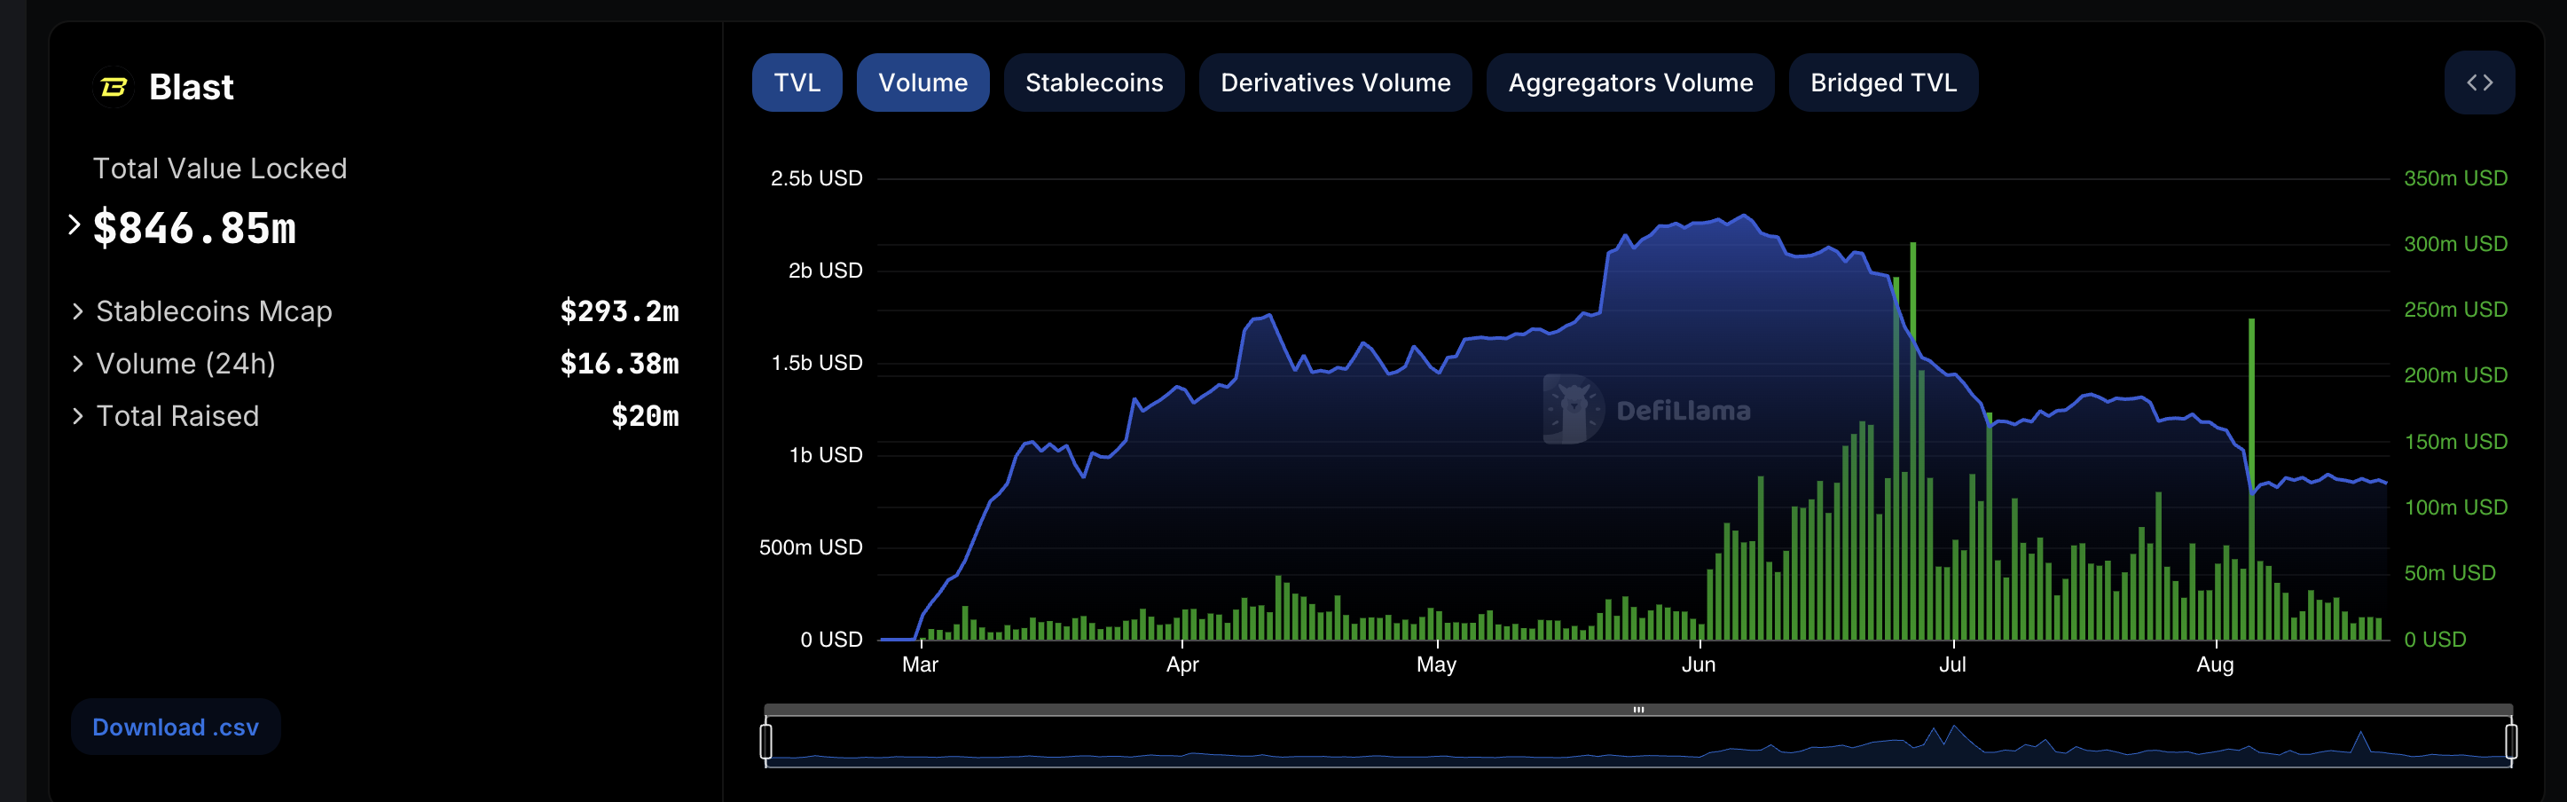Grab the right range slider handle

2510,741
